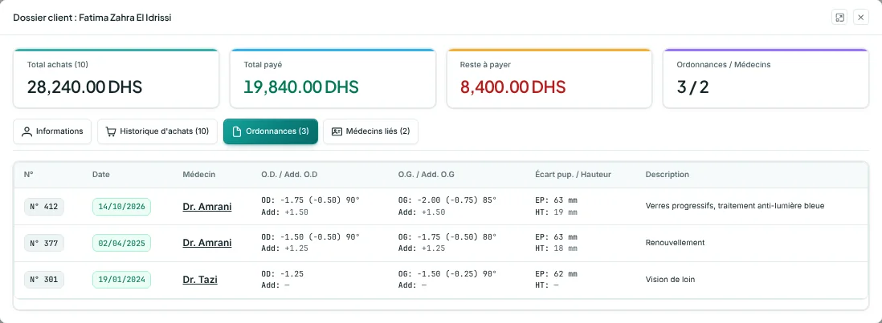Click the 'Vision de loin' description
Viewport: 882px width, 323px height.
(670, 279)
